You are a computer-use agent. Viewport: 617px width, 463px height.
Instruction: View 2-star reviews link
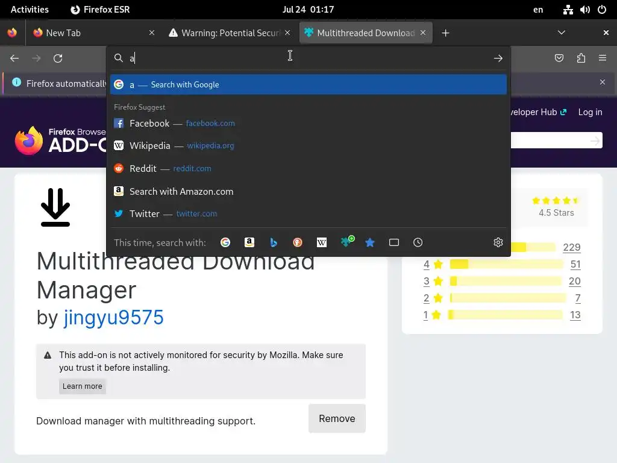(x=426, y=298)
